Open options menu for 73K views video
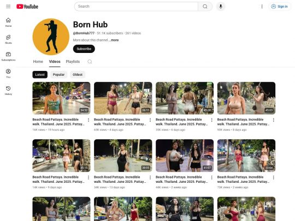 (273, 177)
